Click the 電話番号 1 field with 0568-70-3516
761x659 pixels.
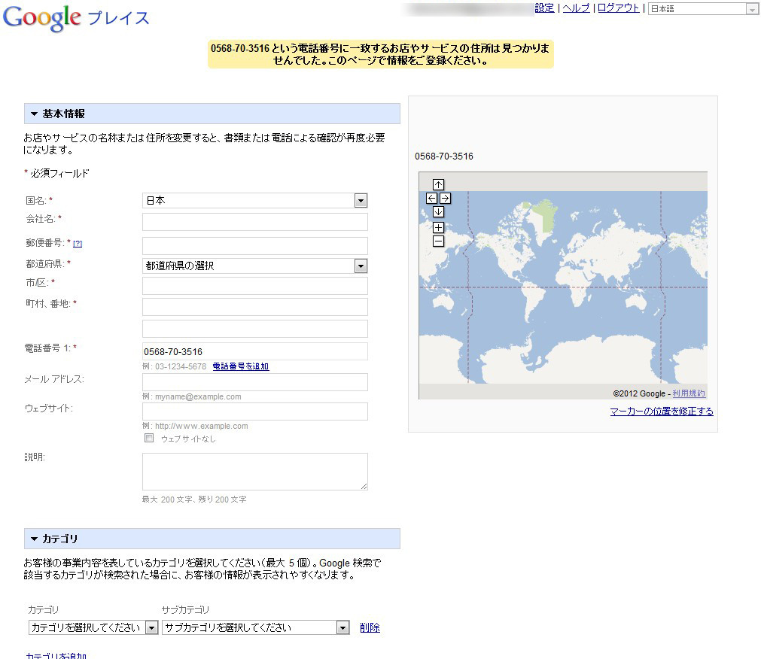[255, 351]
